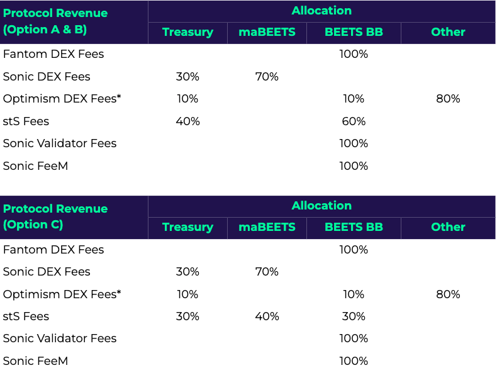497x380 pixels.
Task: Click Sonic Validator Fees in Option A & B table
Action: tap(60, 143)
